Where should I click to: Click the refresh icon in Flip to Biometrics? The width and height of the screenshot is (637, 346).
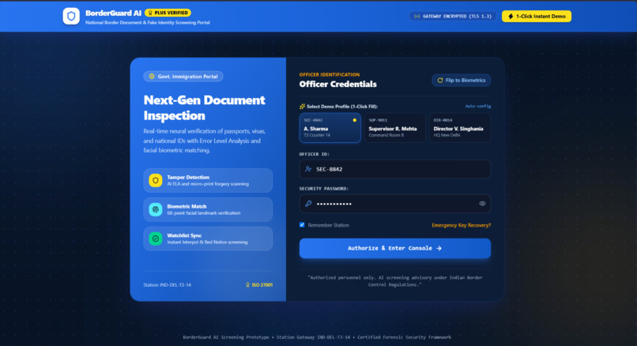coord(440,81)
